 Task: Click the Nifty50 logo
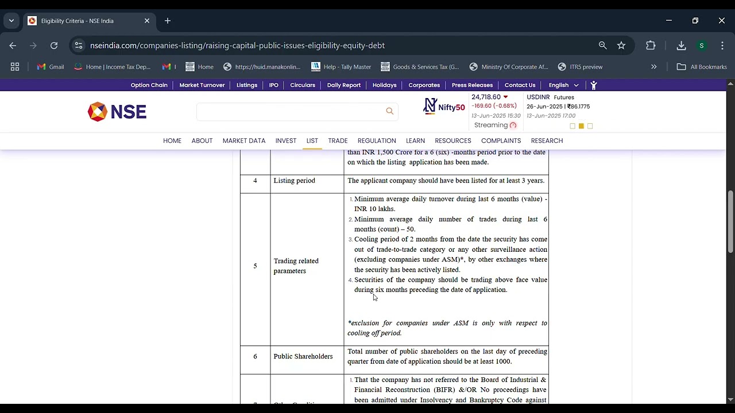point(444,107)
